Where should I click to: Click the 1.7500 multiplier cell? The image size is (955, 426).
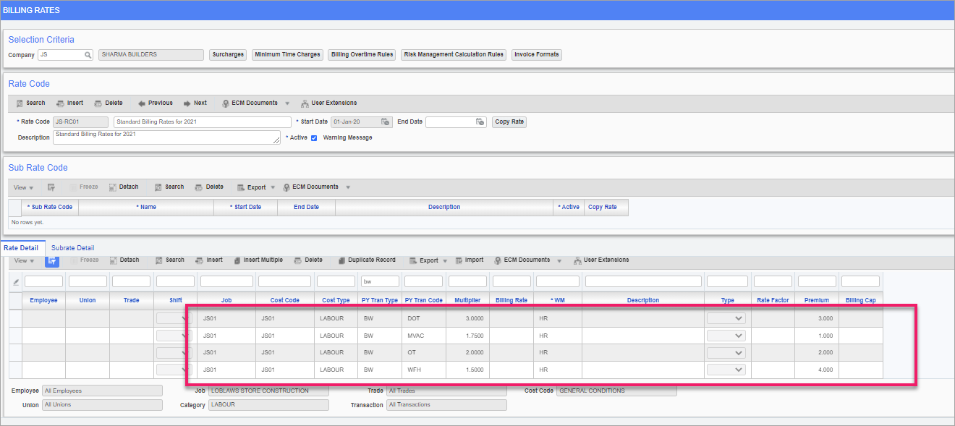(x=467, y=336)
